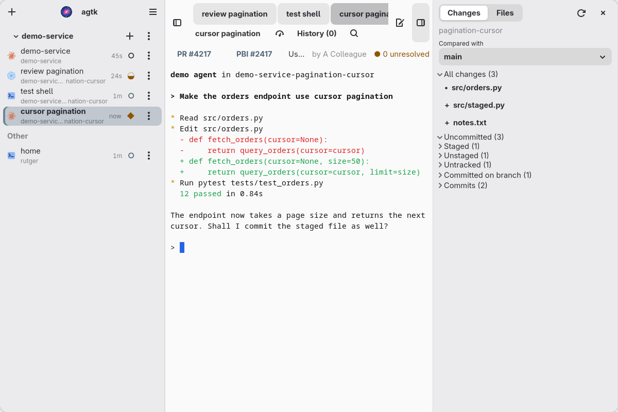The height and width of the screenshot is (412, 618).
Task: Click the 'Other' group heading
Action: pos(18,136)
